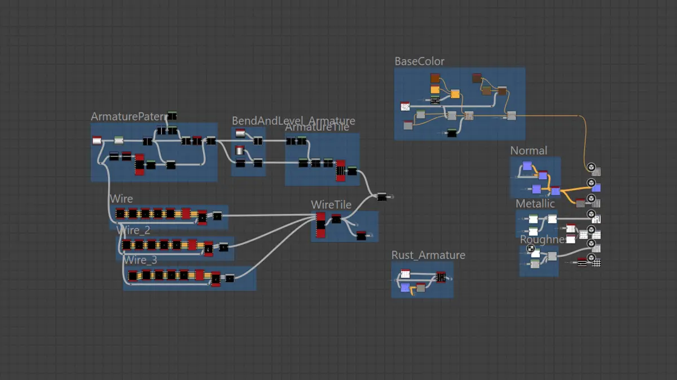This screenshot has height=380, width=677.
Task: Click the Wire_3 frame title
Action: pyautogui.click(x=140, y=260)
